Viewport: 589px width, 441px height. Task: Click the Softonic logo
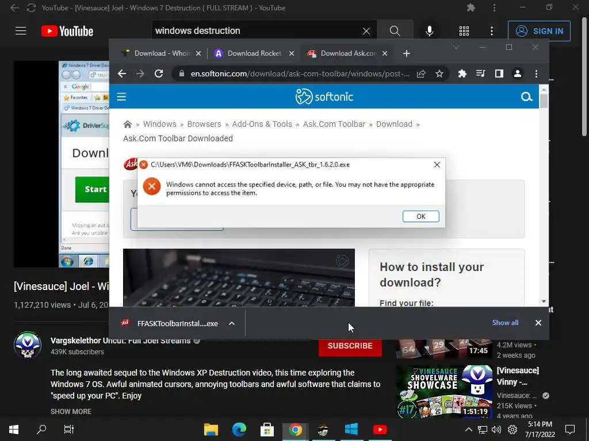[x=324, y=96]
